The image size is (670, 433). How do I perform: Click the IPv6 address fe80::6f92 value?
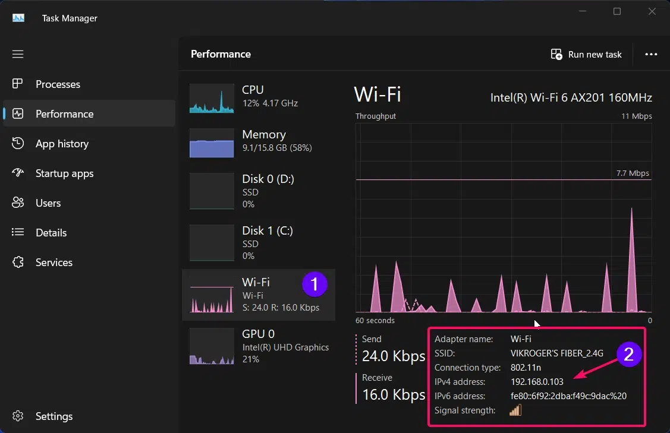click(x=568, y=396)
